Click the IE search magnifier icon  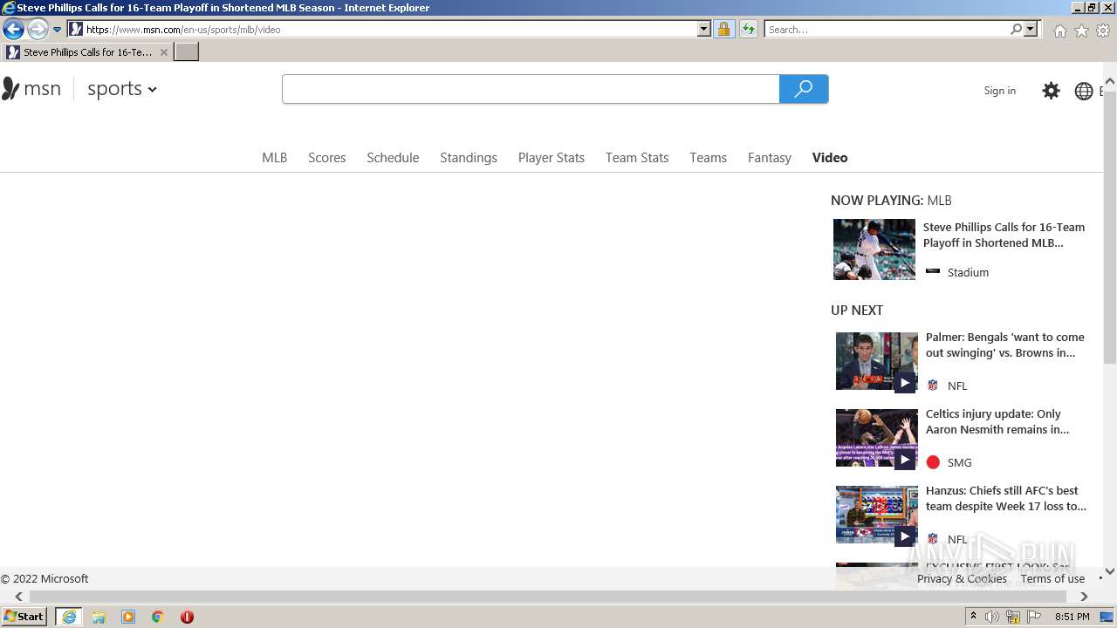[x=1016, y=29]
